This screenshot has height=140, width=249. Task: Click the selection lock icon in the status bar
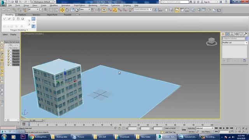[x=119, y=128]
